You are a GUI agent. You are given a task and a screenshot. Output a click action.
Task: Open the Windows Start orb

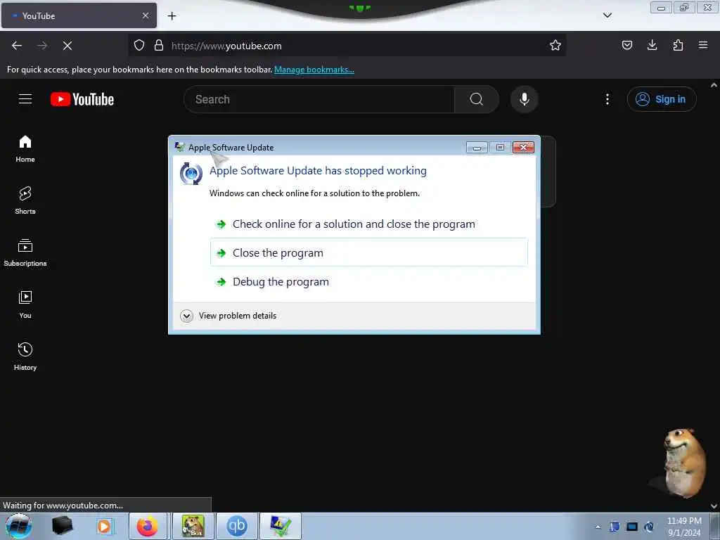point(19,526)
